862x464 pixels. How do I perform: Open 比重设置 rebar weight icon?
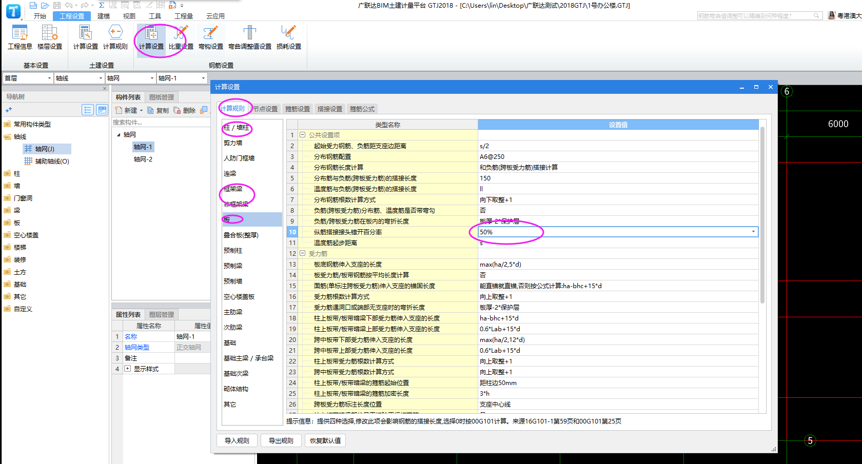[x=181, y=37]
